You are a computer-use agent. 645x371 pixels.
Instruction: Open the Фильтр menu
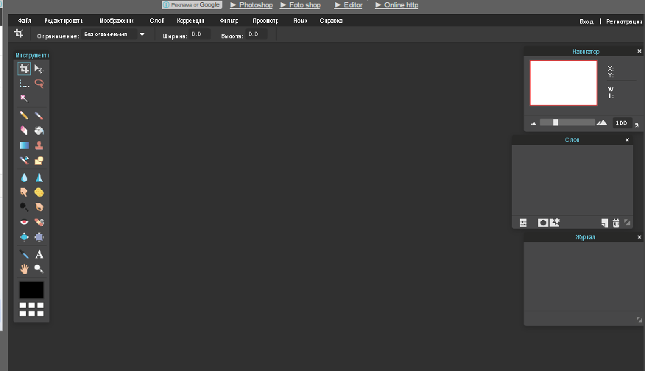[x=229, y=21]
